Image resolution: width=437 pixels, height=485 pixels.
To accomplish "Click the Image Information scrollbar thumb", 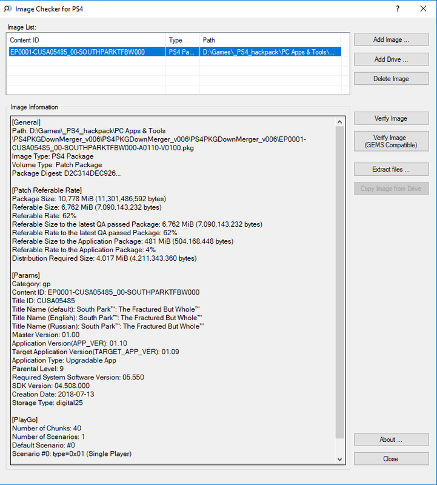I will (339, 282).
